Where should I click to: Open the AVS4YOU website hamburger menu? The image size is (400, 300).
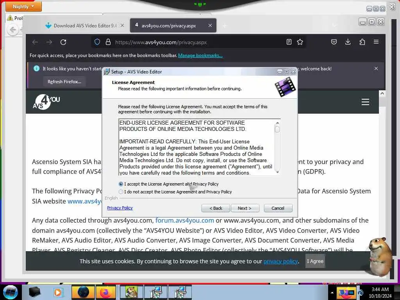365,102
